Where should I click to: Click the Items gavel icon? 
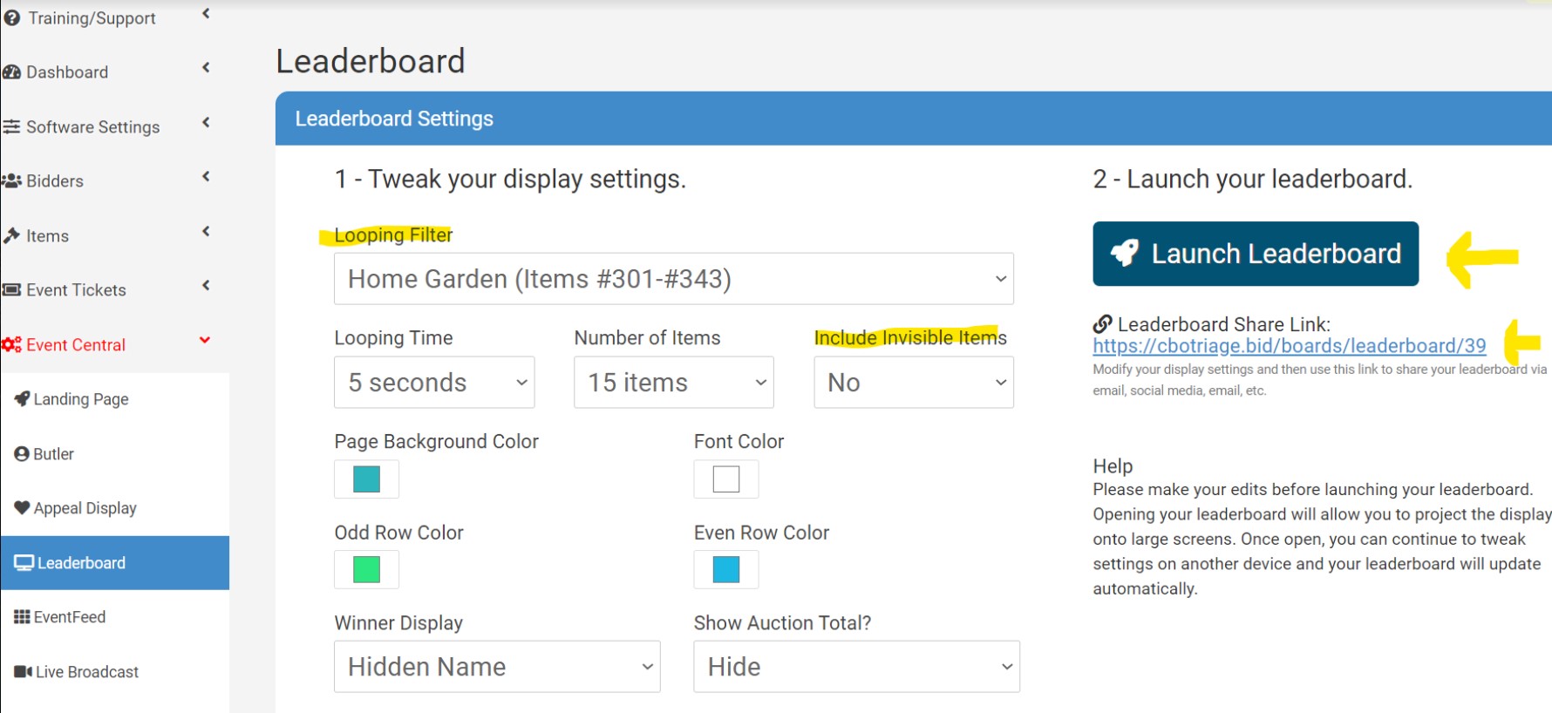coord(11,236)
